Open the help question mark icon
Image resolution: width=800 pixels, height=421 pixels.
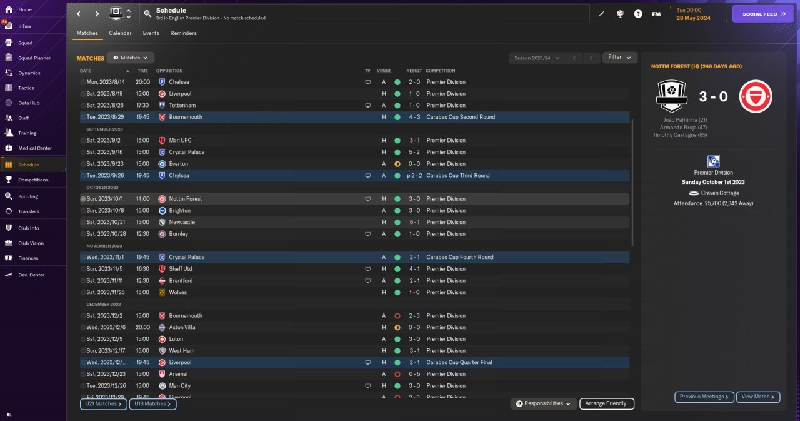[638, 14]
